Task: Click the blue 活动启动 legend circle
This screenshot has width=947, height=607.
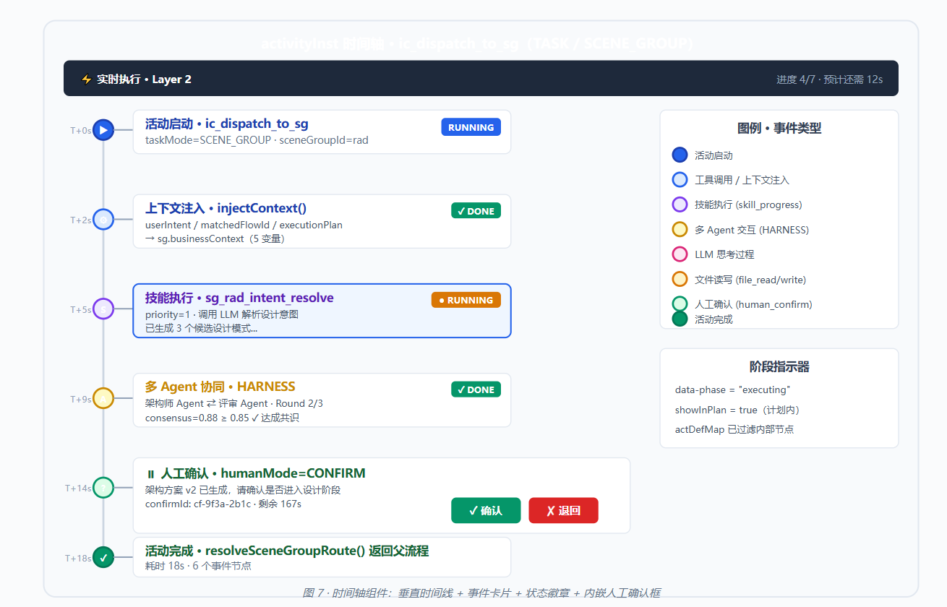Action: click(680, 155)
